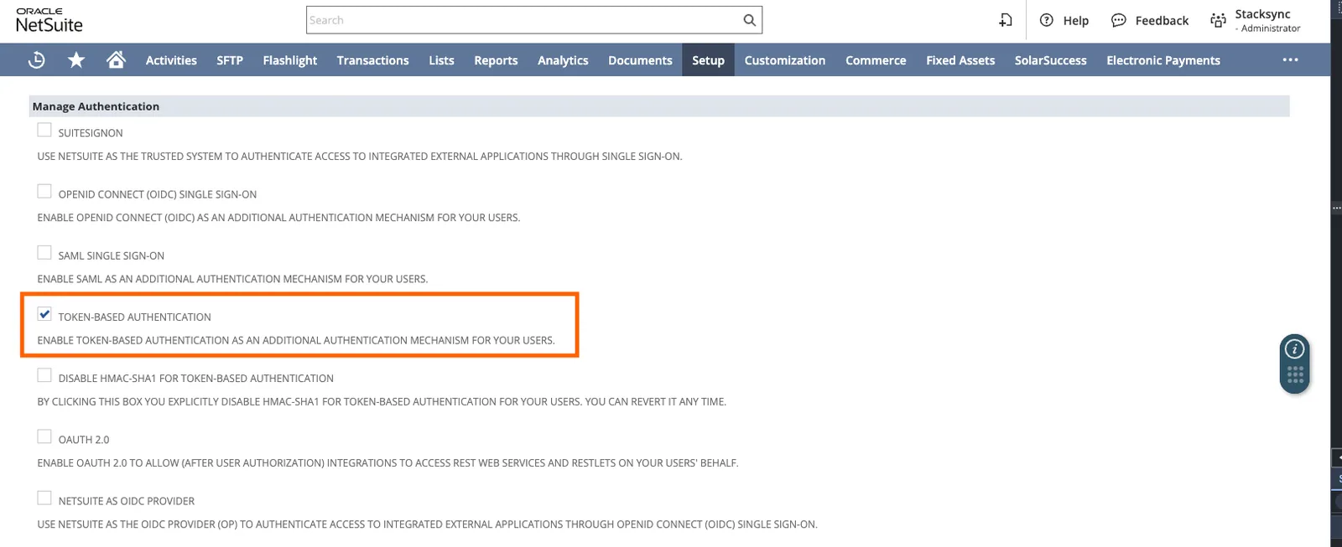Viewport: 1342px width, 547px height.
Task: Uncheck the Token-Based Authentication checkbox
Action: tap(44, 314)
